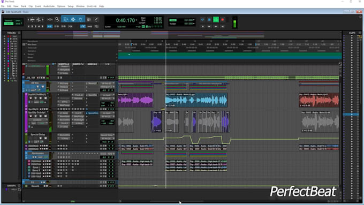This screenshot has width=364, height=205.
Task: Mute the Special Delay track
Action: coord(45,138)
